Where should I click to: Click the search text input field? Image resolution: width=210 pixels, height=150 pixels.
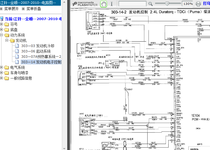132,4
